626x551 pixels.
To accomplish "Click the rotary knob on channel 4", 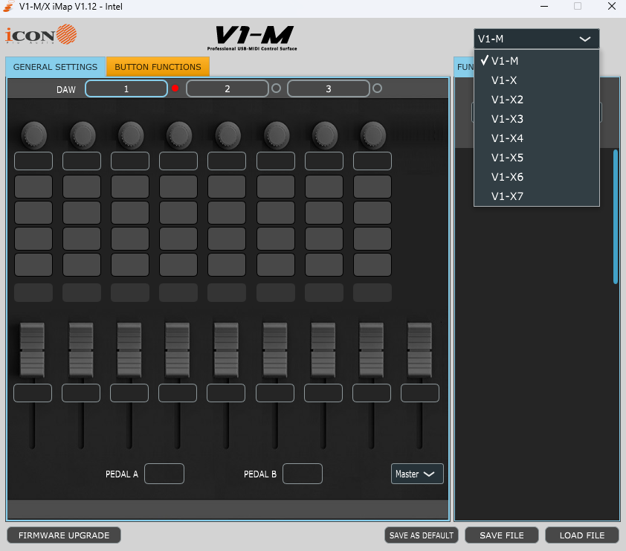I will coord(179,135).
